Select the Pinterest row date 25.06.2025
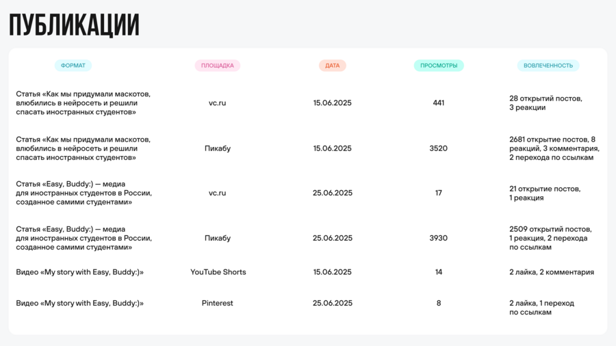The image size is (616, 346). click(333, 303)
